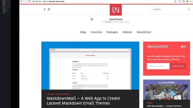Open the Podcast menu item
The image size is (193, 108).
pyautogui.click(x=127, y=32)
